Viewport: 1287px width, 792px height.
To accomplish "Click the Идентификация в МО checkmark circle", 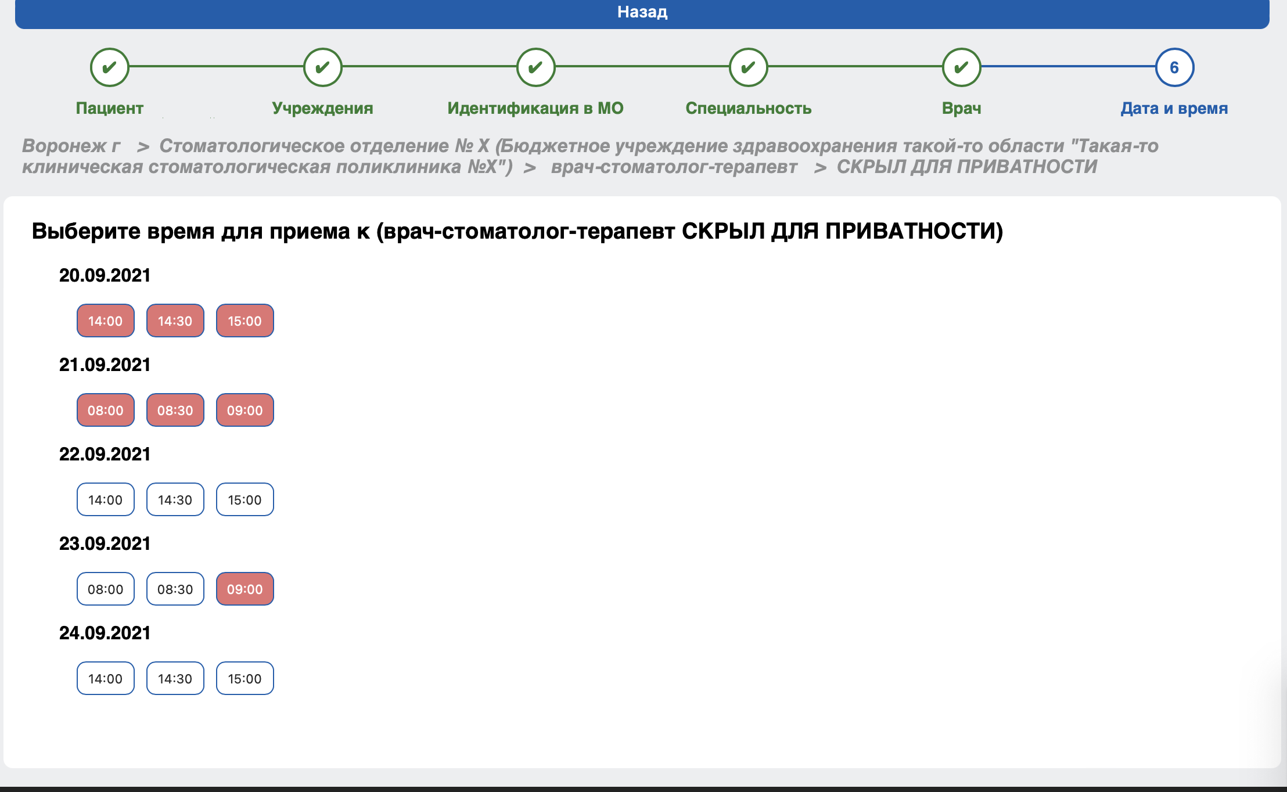I will tap(535, 67).
